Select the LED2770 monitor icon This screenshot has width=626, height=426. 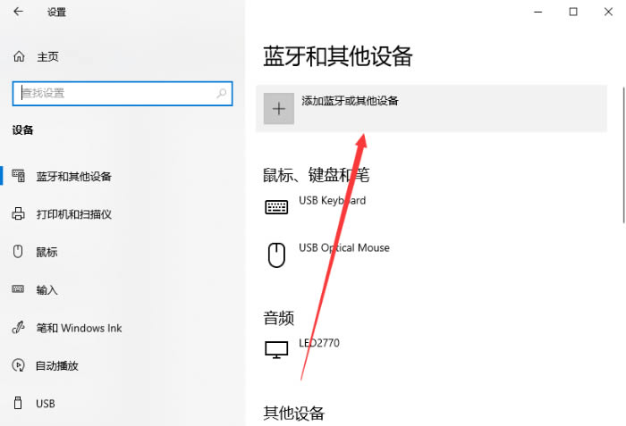[276, 350]
